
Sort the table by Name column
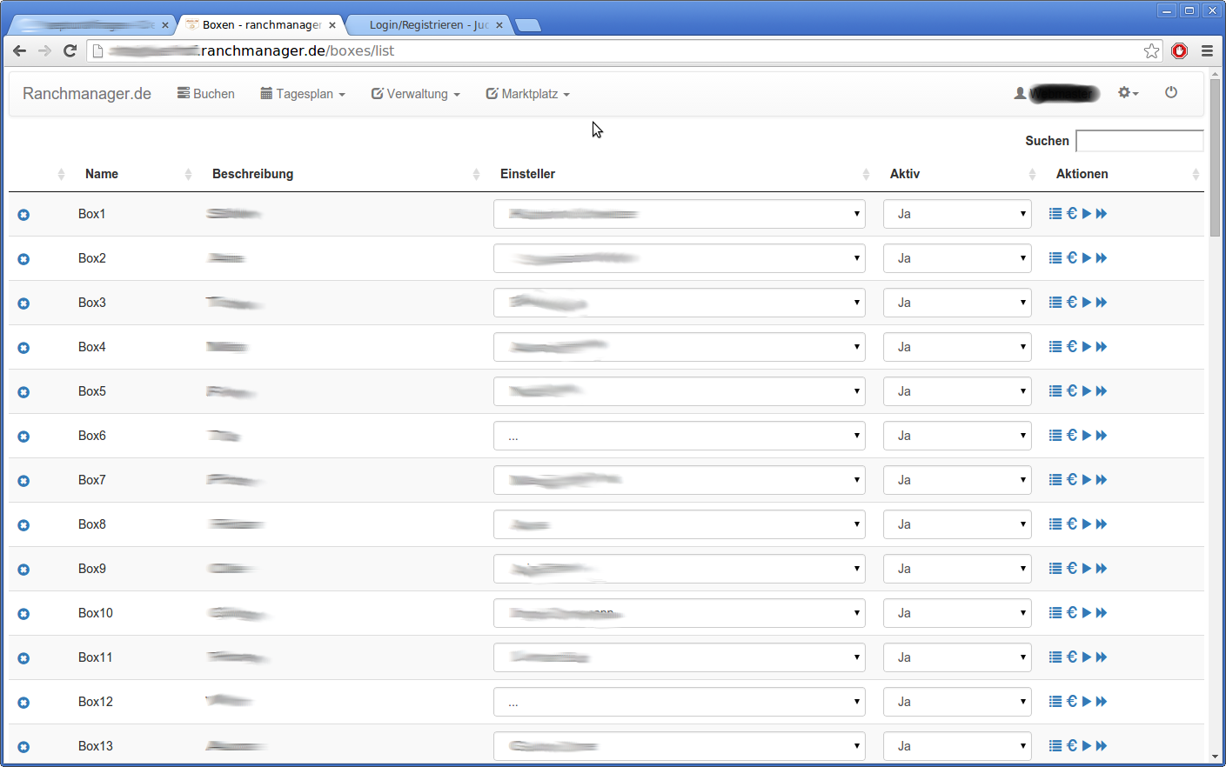click(102, 174)
